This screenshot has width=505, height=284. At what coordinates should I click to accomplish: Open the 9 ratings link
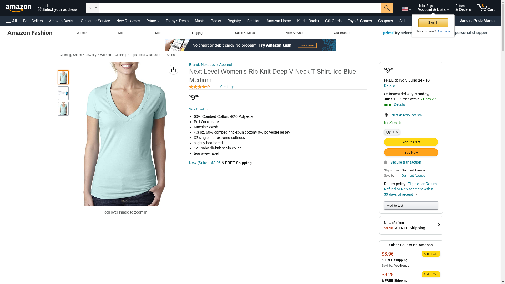coord(227,87)
